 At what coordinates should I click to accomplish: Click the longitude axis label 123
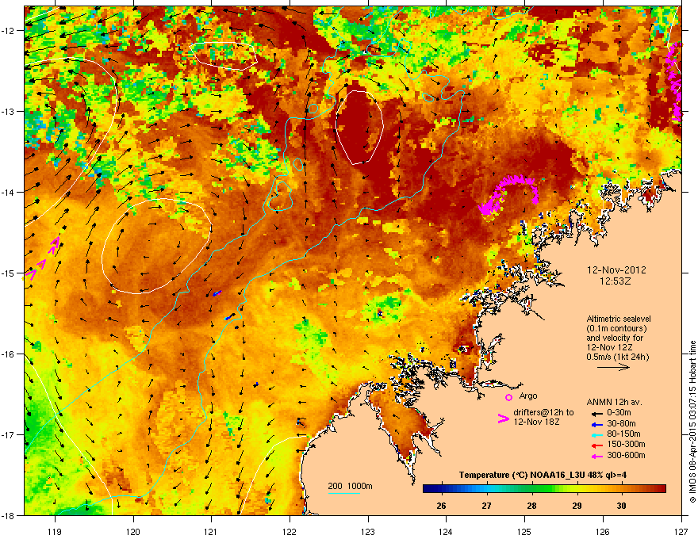coord(368,531)
